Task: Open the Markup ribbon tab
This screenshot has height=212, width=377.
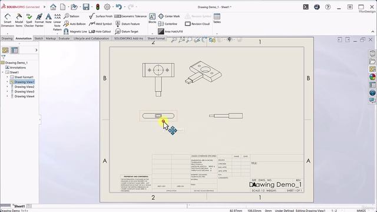Action: pos(51,38)
